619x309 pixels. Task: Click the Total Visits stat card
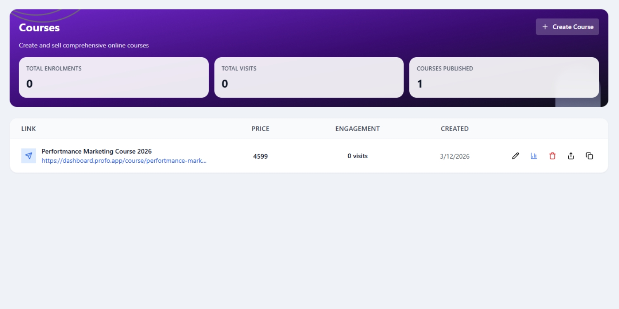[309, 77]
